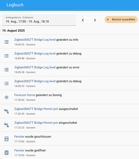This screenshot has height=159, width=139.
Task: Click text geändert zu info
Action: 67,40
